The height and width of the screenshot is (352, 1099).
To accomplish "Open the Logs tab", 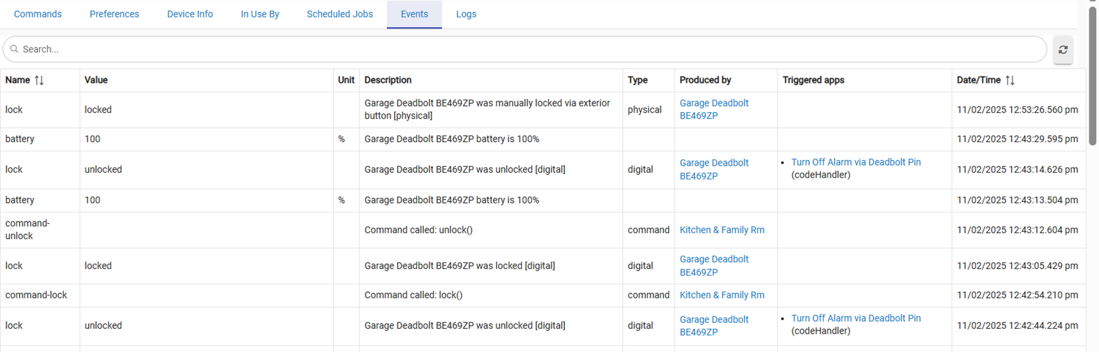I will [466, 14].
